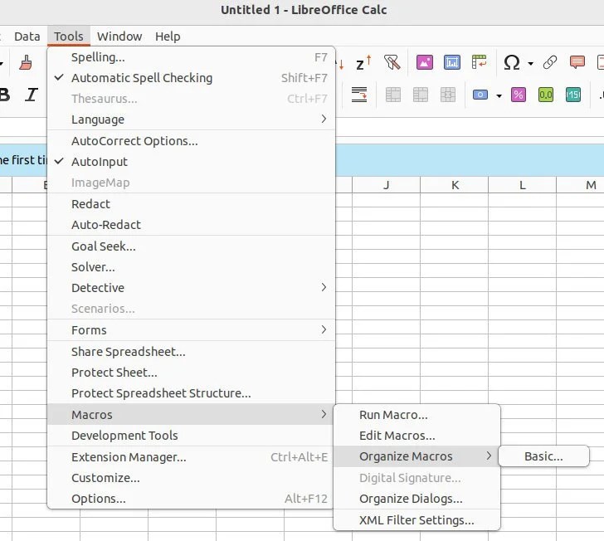Choose Share Spreadsheet
The height and width of the screenshot is (541, 604).
pyautogui.click(x=191, y=352)
